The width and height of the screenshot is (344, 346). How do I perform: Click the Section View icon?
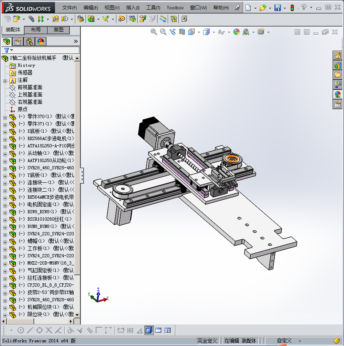(182, 32)
